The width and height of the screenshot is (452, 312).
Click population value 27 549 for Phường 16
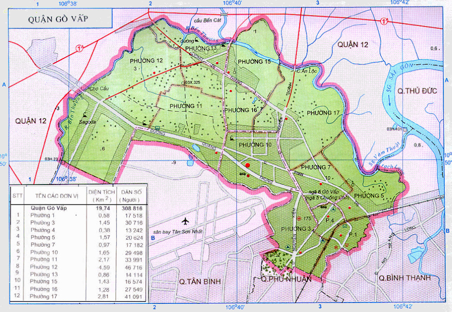coord(134,289)
